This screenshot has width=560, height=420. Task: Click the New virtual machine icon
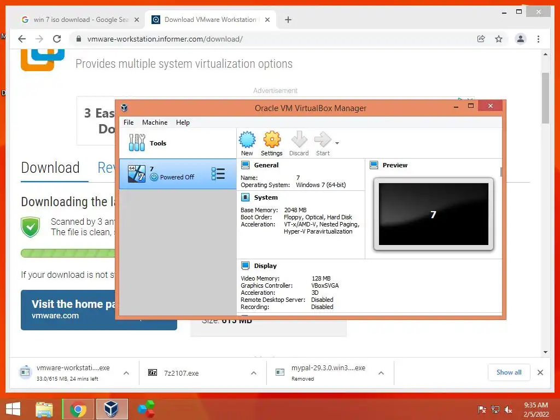[247, 139]
